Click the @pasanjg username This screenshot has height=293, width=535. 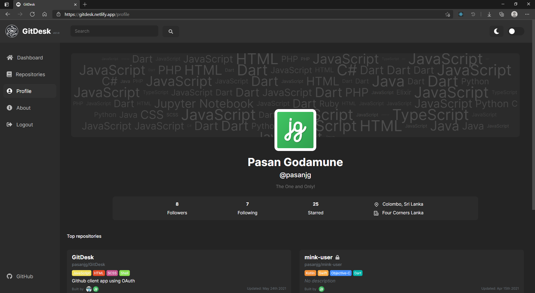295,175
